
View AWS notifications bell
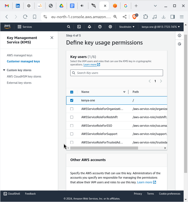[89, 27]
